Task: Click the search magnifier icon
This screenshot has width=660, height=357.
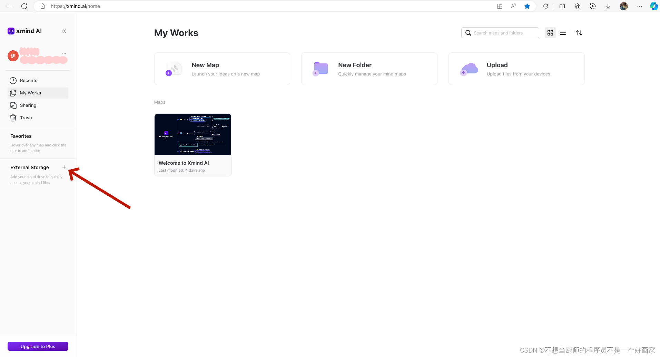Action: tap(468, 33)
